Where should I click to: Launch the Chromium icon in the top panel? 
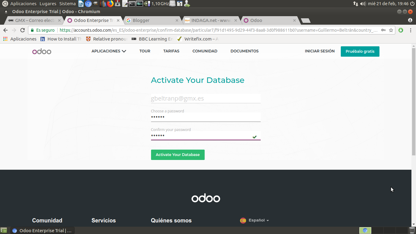pos(88,4)
